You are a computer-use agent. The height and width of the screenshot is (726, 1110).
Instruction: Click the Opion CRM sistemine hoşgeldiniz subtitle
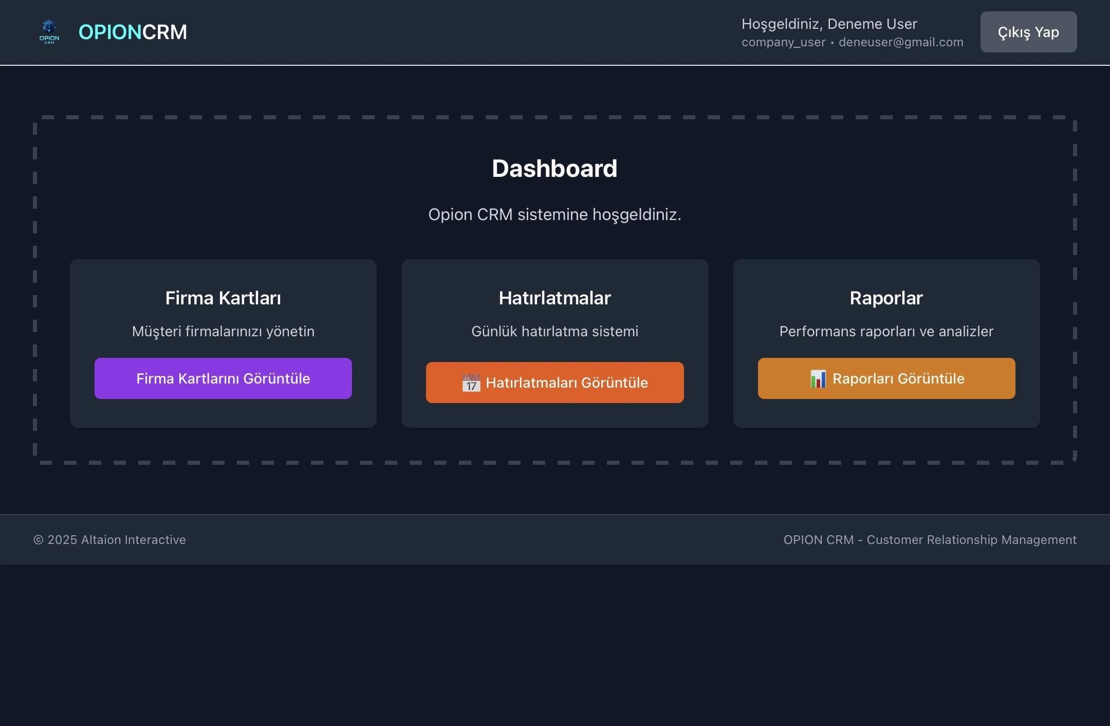(554, 214)
